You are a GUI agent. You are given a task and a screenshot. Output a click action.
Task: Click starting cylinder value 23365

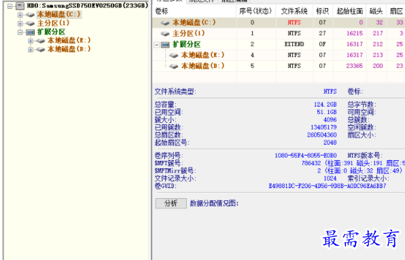[x=355, y=66]
